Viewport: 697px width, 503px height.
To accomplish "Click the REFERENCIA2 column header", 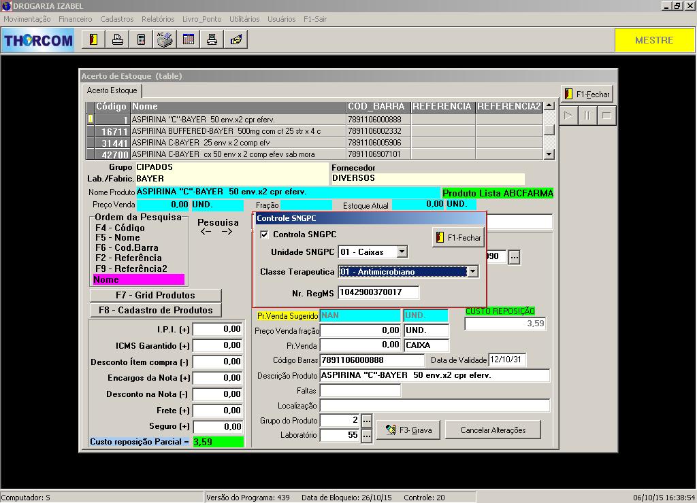I will 509,107.
